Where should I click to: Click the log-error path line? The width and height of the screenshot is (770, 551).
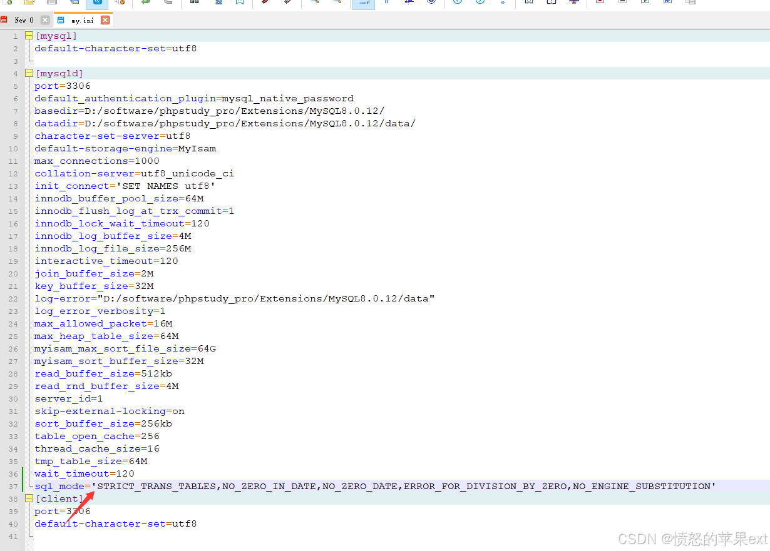(235, 298)
